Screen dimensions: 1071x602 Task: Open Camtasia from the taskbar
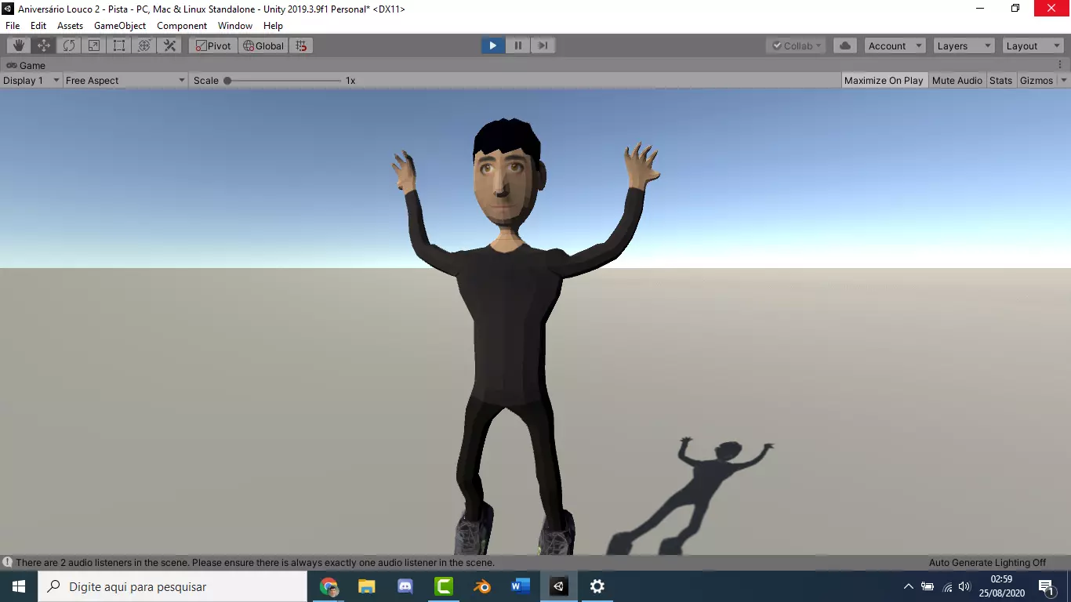[x=444, y=586]
